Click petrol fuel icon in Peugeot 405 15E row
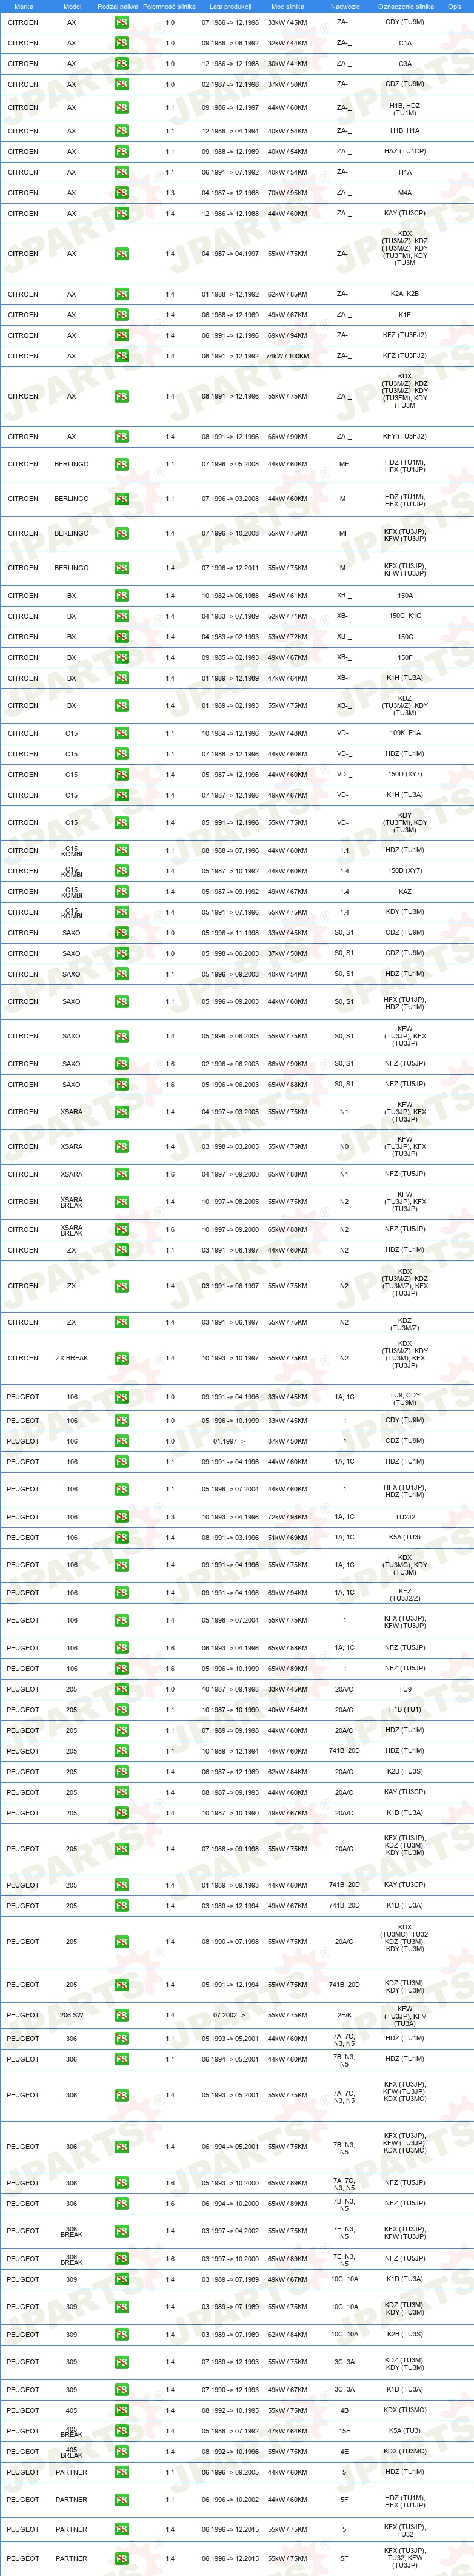 pos(121,2431)
